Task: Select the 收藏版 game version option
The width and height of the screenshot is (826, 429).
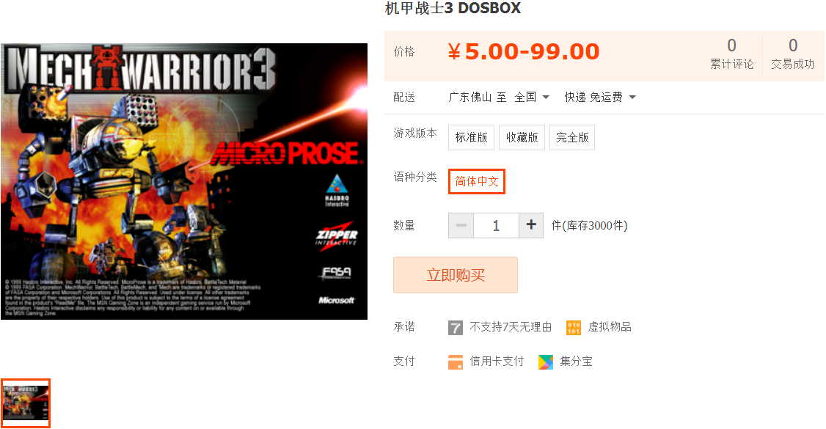Action: click(522, 137)
